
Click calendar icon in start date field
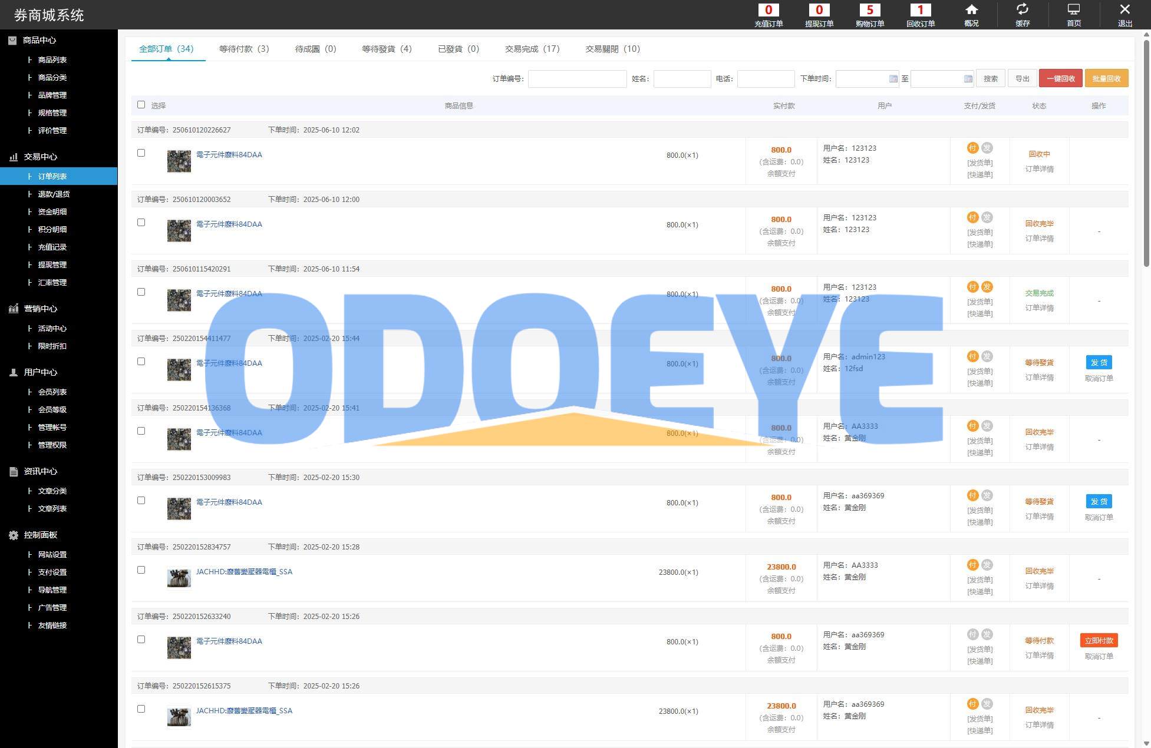tap(893, 78)
